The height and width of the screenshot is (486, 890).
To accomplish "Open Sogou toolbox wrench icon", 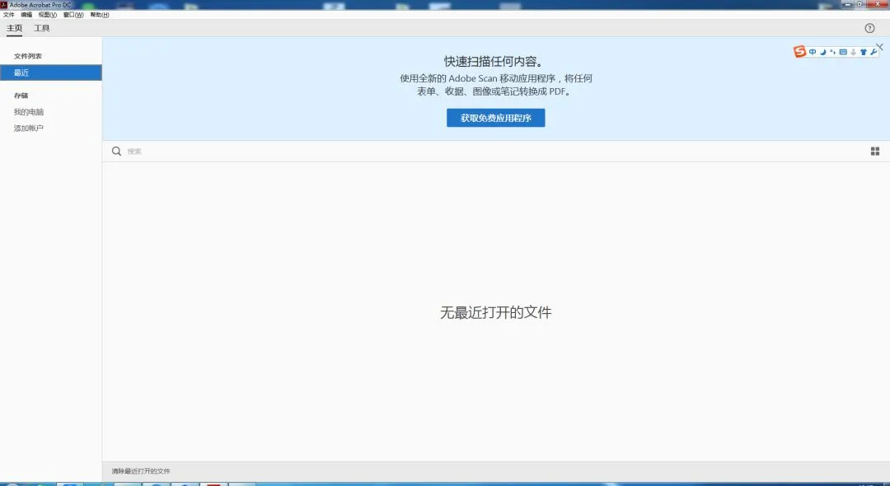I will (874, 52).
